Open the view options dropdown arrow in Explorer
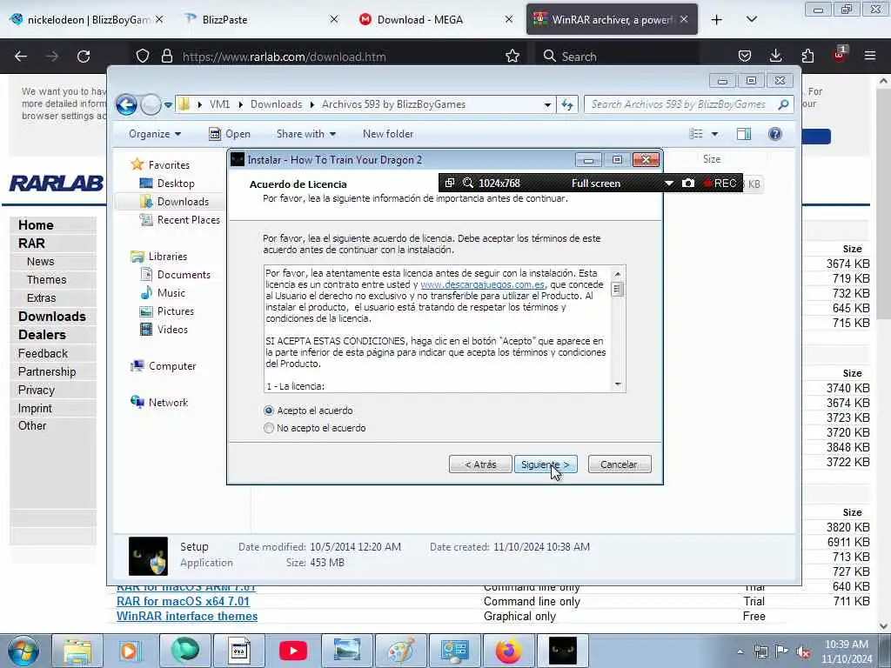 [x=715, y=134]
